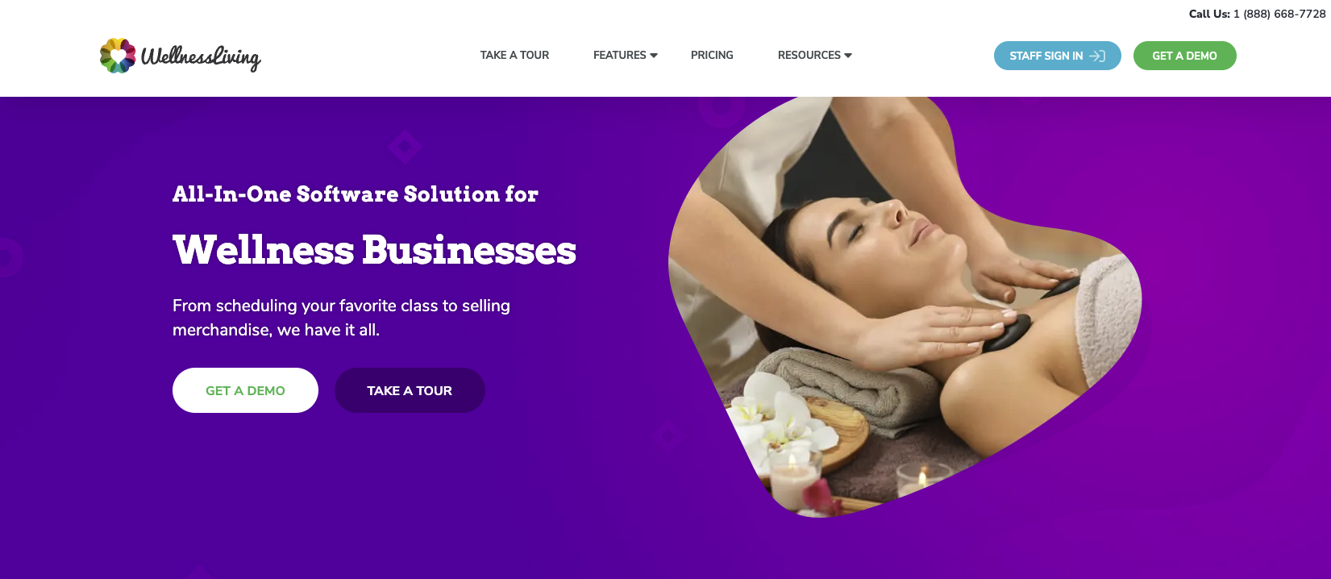Image resolution: width=1331 pixels, height=579 pixels.
Task: Click the WellnessLiving script wordmark
Action: [201, 57]
